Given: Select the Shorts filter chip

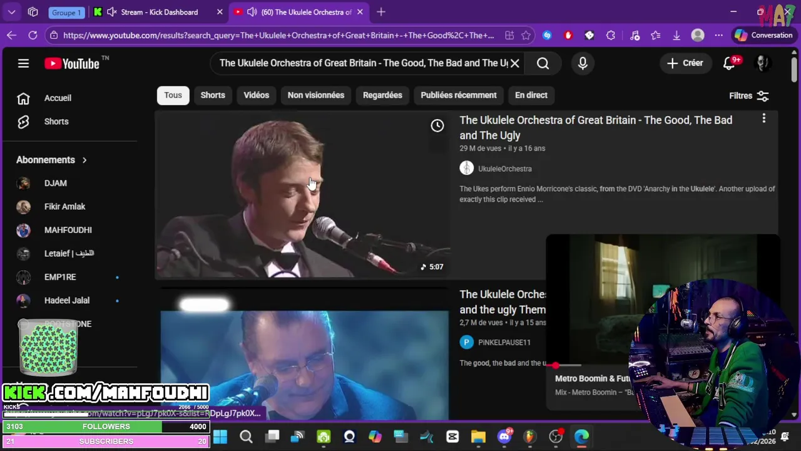Looking at the screenshot, I should (x=213, y=95).
